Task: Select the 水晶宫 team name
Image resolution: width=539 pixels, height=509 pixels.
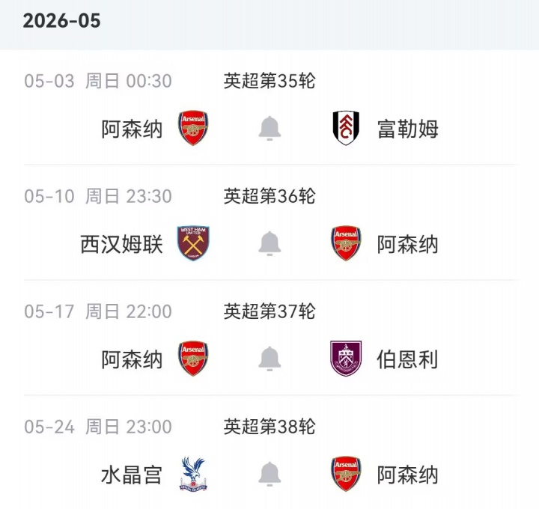Action: pos(132,475)
